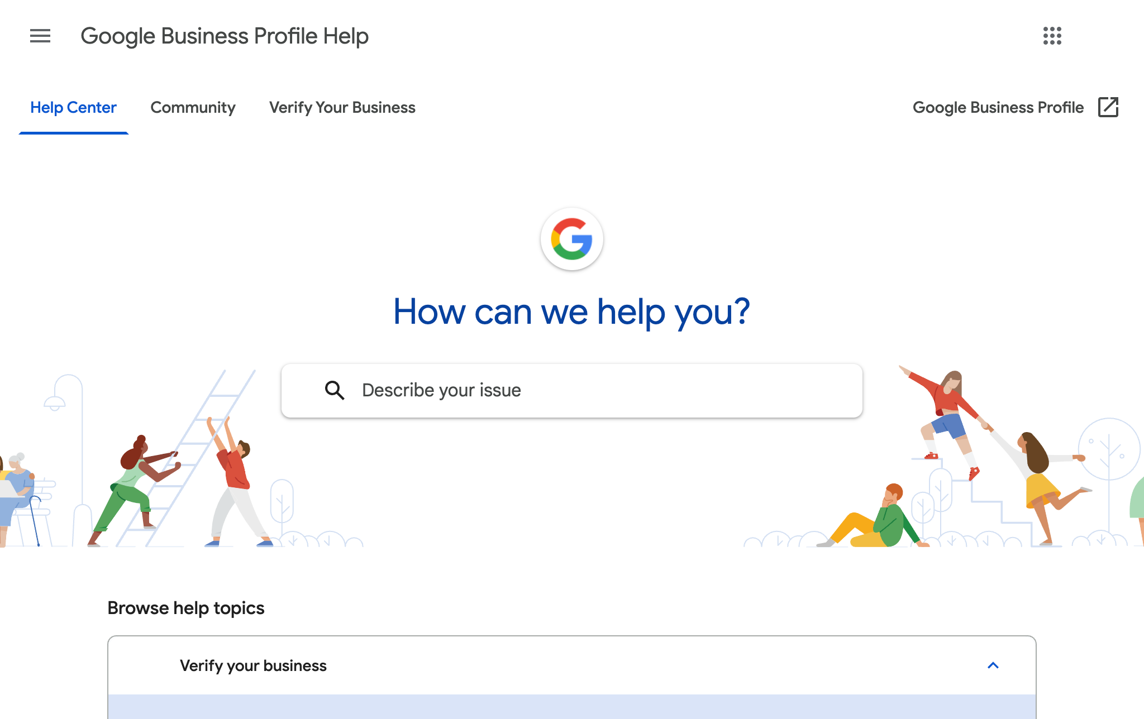Open the Google Business Profile link
Screen dimensions: 1144x719
click(998, 107)
